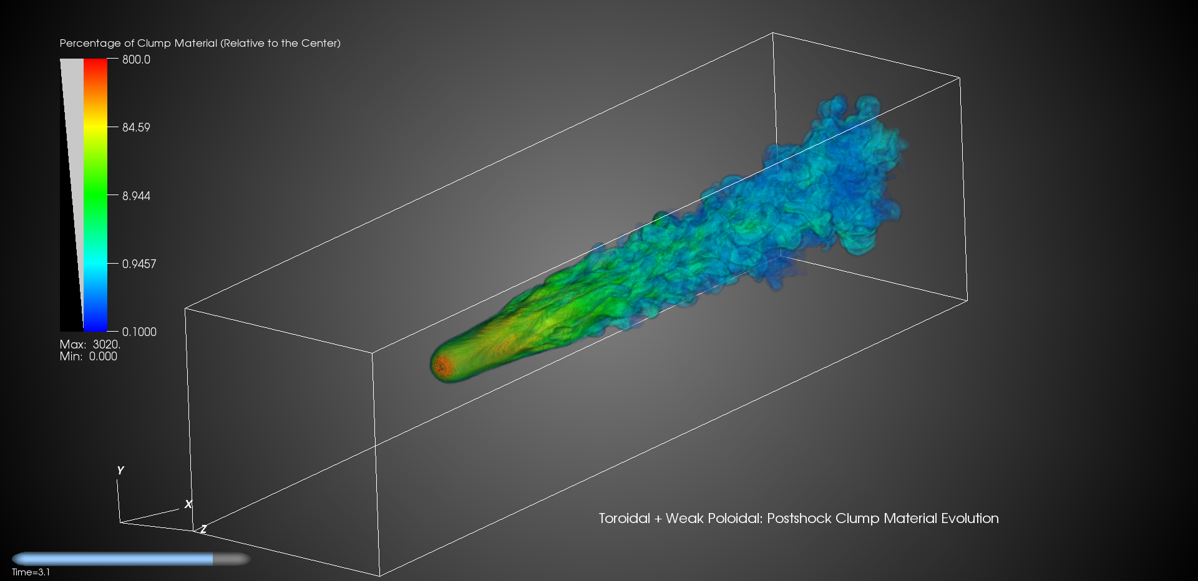Click the legend value 8.944
This screenshot has width=1198, height=581.
[136, 196]
